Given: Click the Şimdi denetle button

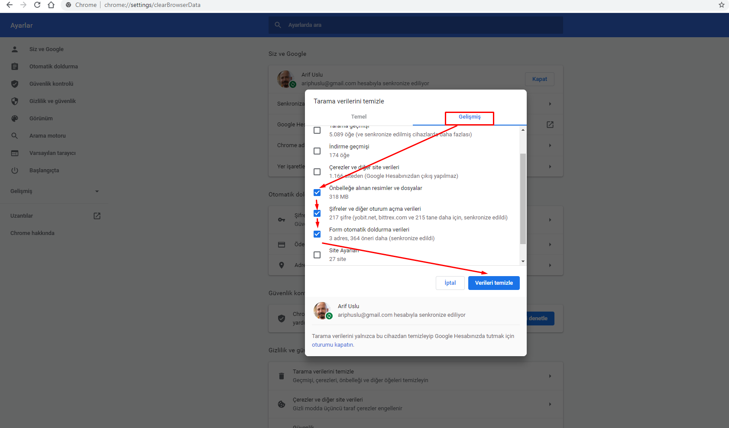Looking at the screenshot, I should [541, 319].
